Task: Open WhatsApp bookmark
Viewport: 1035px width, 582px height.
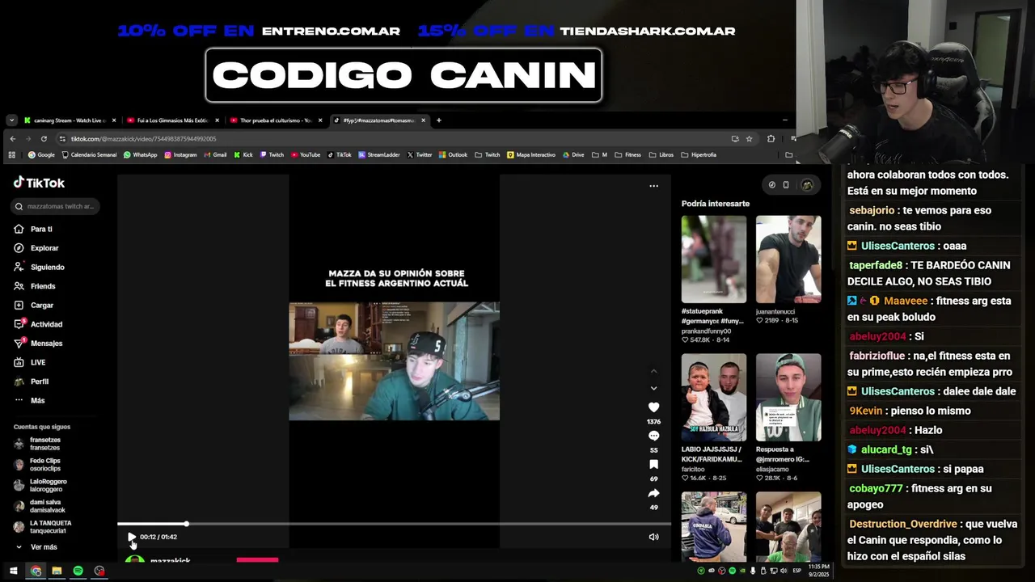Action: [x=140, y=155]
